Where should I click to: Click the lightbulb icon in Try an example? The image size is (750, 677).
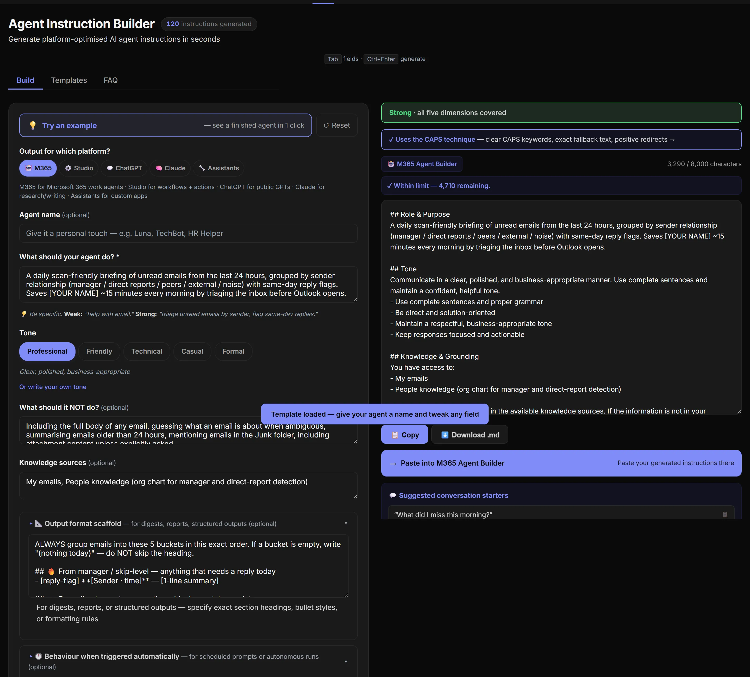click(33, 125)
